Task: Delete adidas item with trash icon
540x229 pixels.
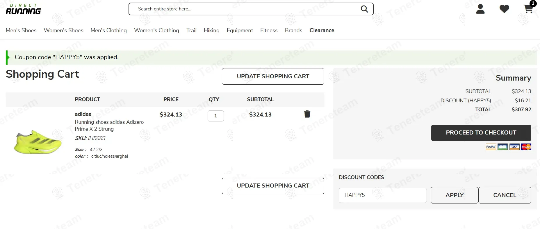Action: [307, 114]
